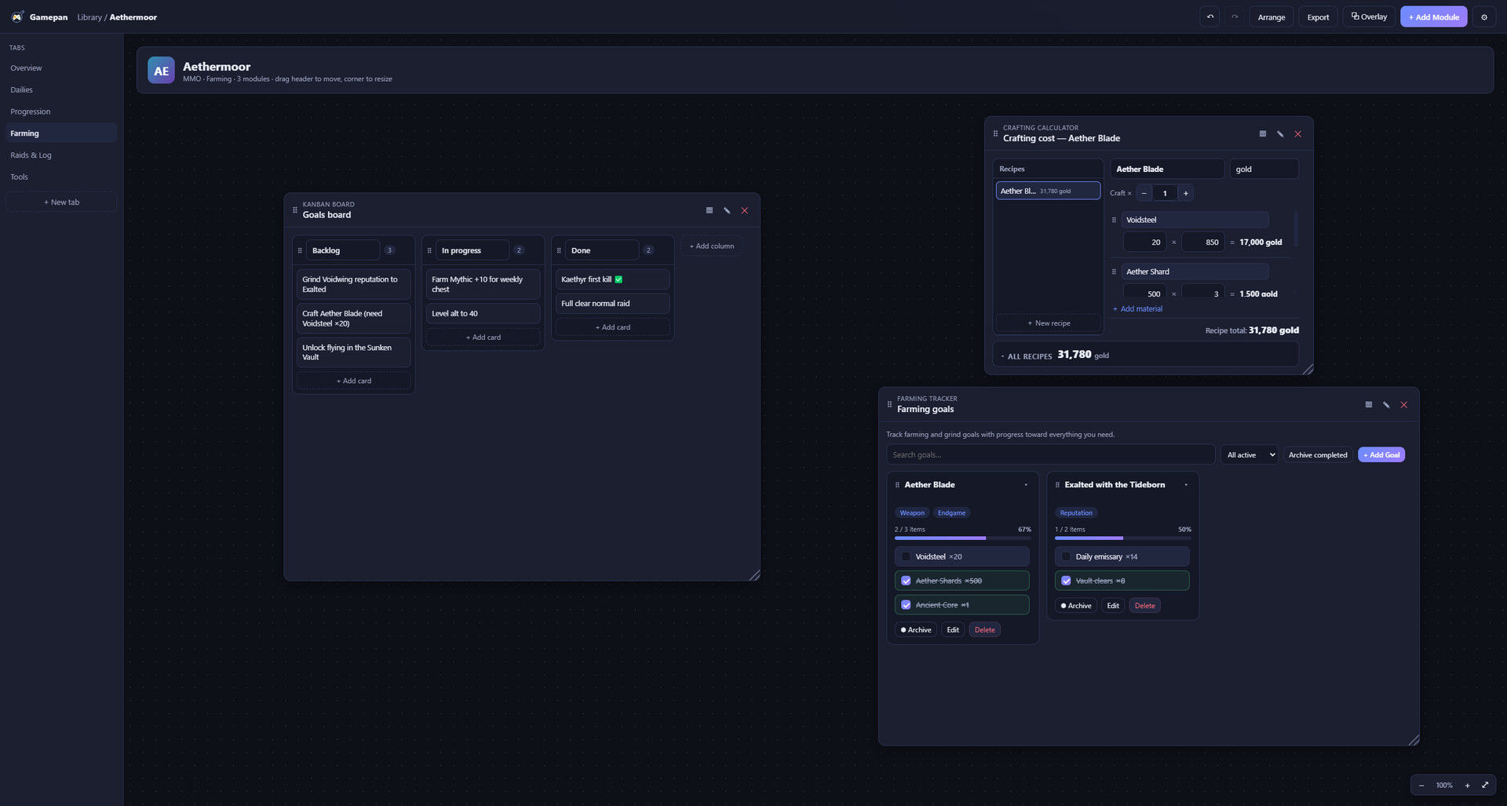
Task: Select Aether Blade recipe in Recipes list
Action: click(1048, 191)
